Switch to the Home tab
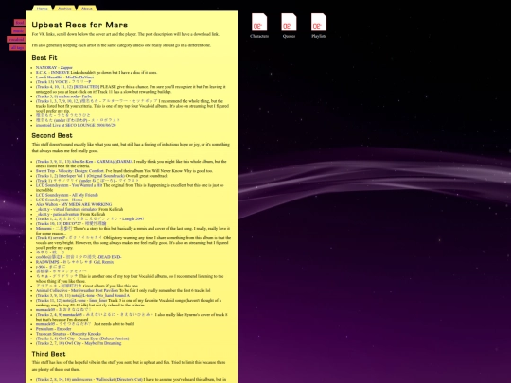The height and width of the screenshot is (383, 511). [x=43, y=9]
